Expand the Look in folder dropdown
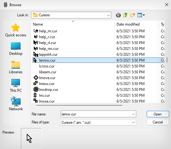Image resolution: width=171 pixels, height=149 pixels. click(108, 15)
